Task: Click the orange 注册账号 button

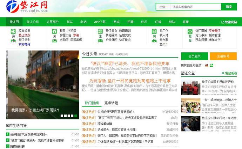Action: pos(223,56)
